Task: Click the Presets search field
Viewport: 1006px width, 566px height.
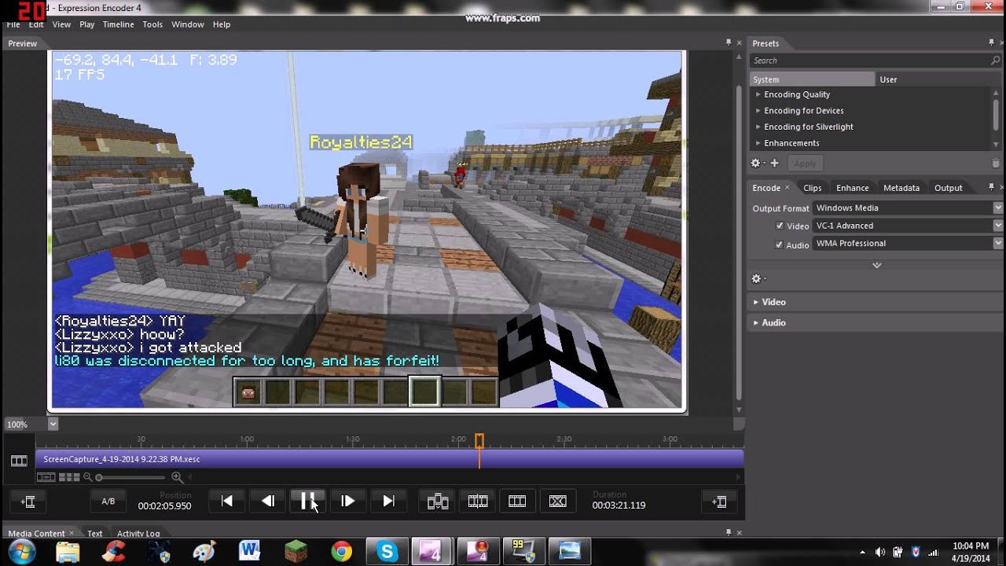Action: 868,61
